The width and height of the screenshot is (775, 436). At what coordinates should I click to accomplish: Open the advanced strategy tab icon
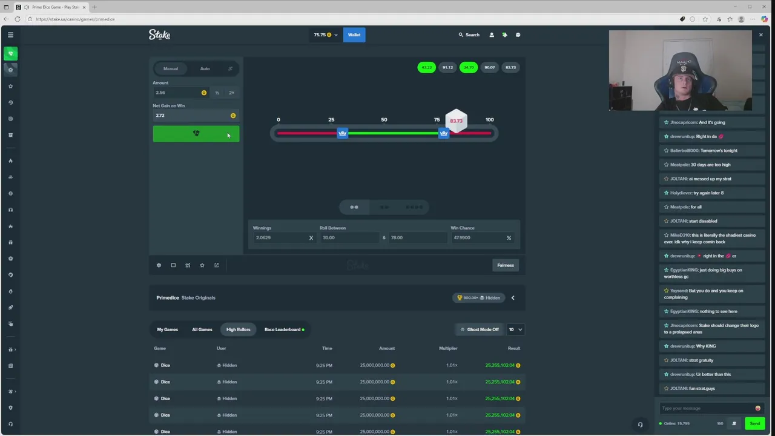click(x=230, y=68)
